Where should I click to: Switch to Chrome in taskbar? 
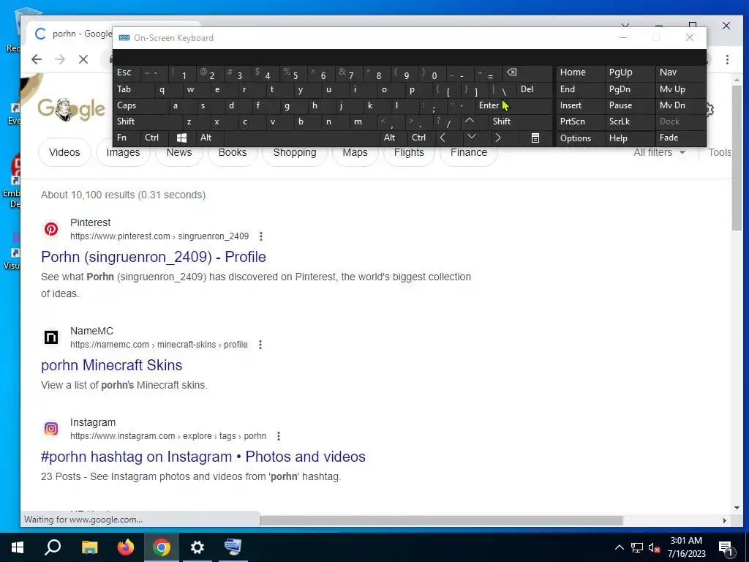[x=162, y=547]
